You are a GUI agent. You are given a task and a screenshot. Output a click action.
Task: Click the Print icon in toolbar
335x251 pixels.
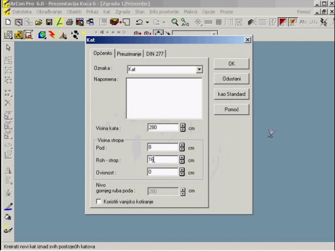click(70, 22)
